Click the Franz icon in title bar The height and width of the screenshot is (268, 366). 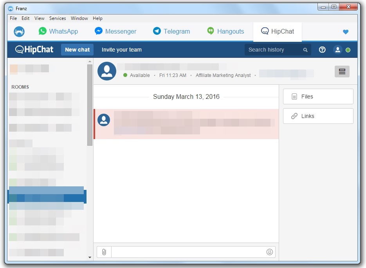11,9
